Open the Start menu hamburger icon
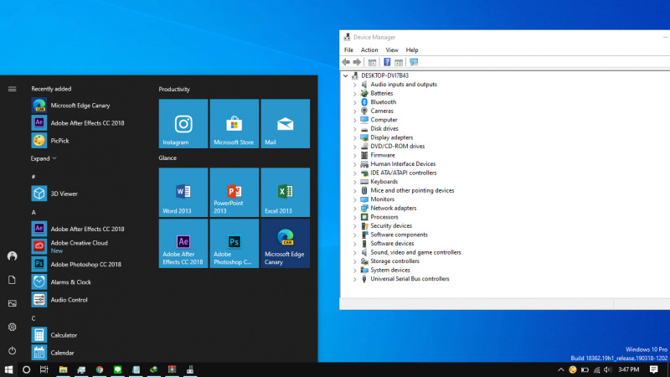This screenshot has height=377, width=670. pos(12,89)
